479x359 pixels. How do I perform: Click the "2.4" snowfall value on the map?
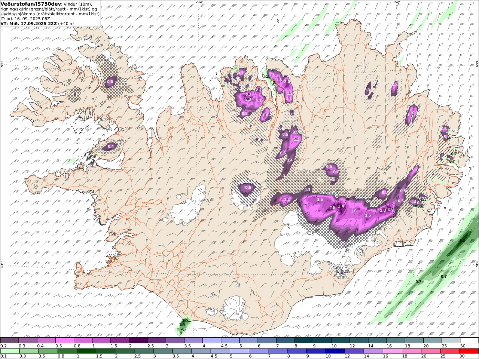coord(341,206)
